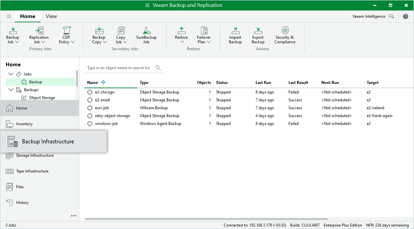Open the Inventory view in sidebar
Screen dimensions: 414x229
tap(24, 124)
